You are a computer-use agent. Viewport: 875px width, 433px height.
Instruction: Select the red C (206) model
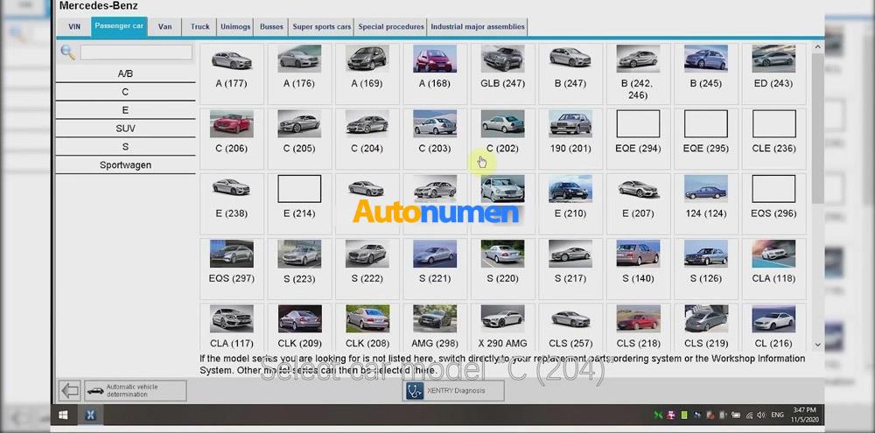coord(232,138)
